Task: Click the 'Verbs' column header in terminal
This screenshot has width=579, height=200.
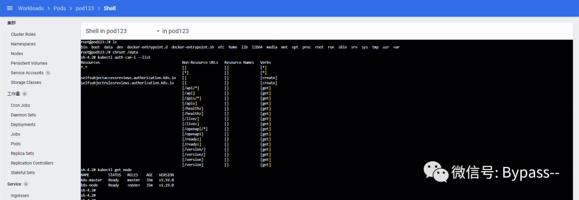Action: 265,63
